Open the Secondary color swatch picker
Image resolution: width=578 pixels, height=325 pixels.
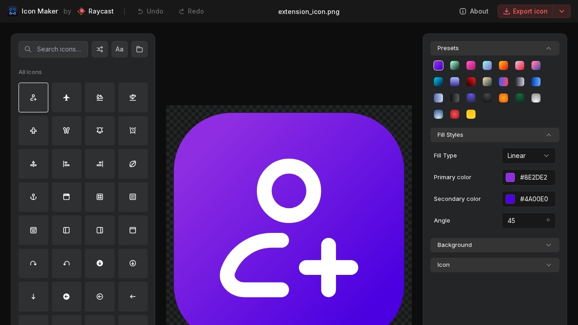[510, 199]
